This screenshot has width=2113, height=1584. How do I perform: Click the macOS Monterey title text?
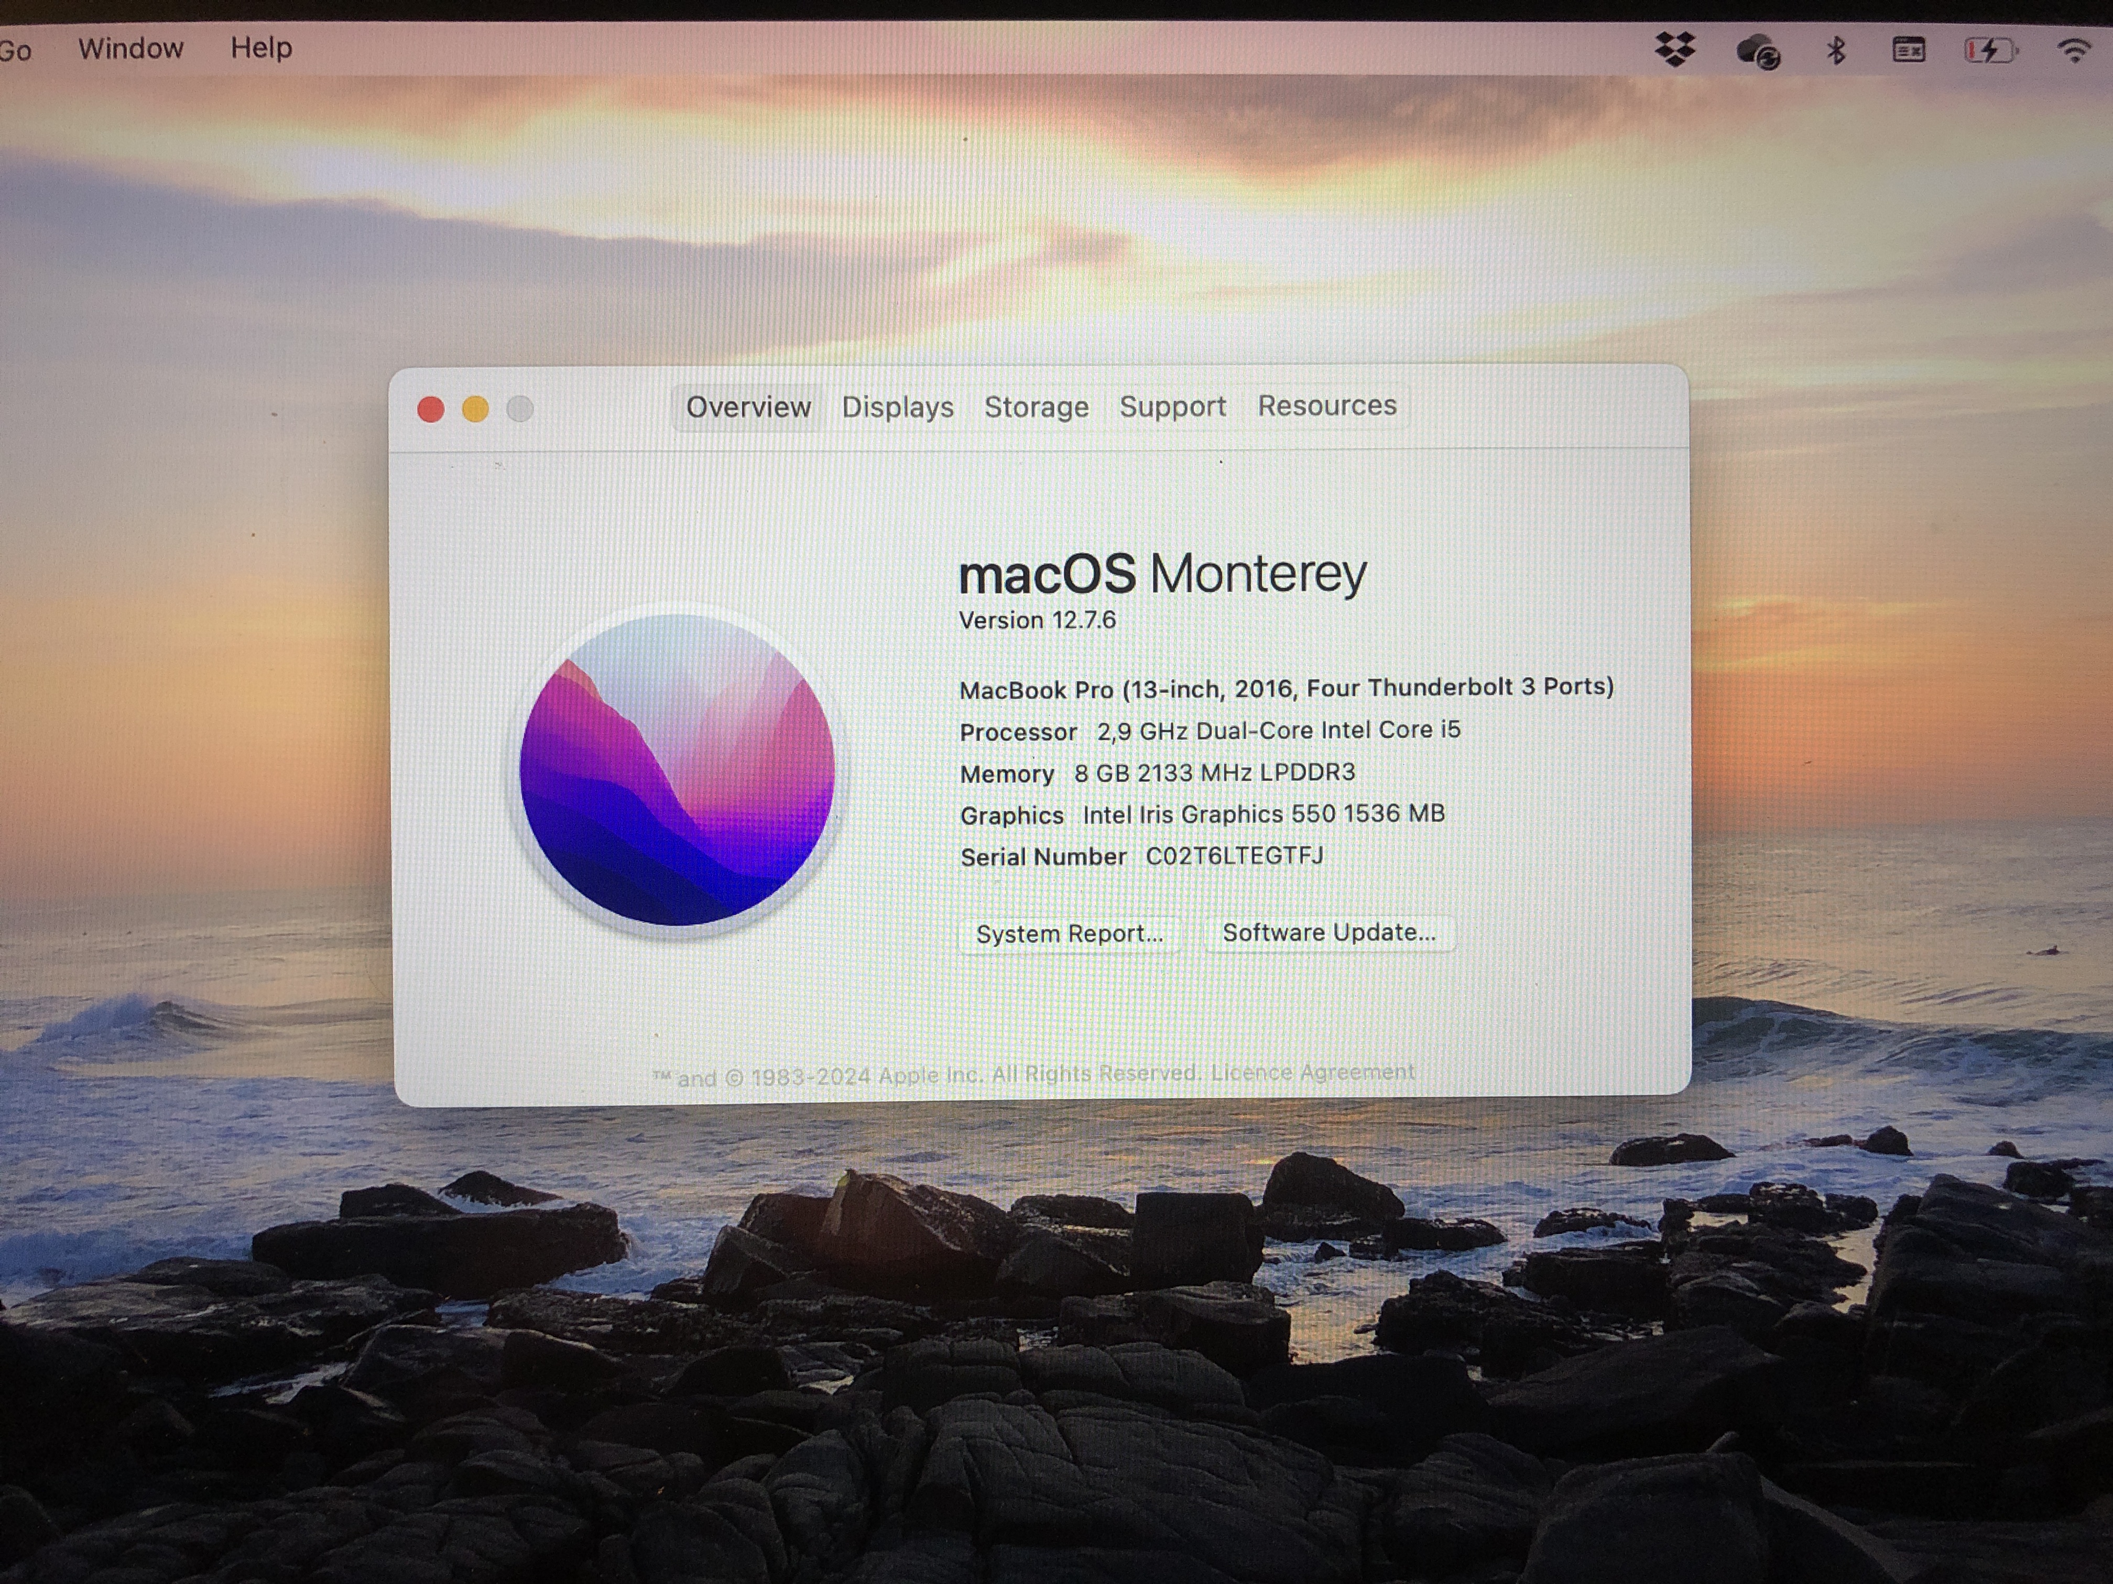(1162, 574)
